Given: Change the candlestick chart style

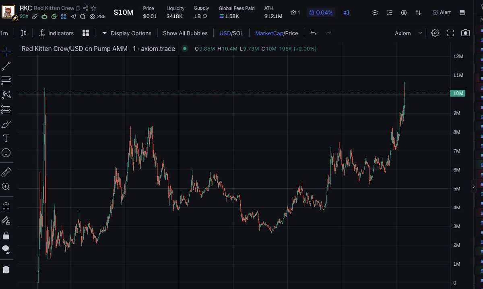Looking at the screenshot, I should coord(23,33).
